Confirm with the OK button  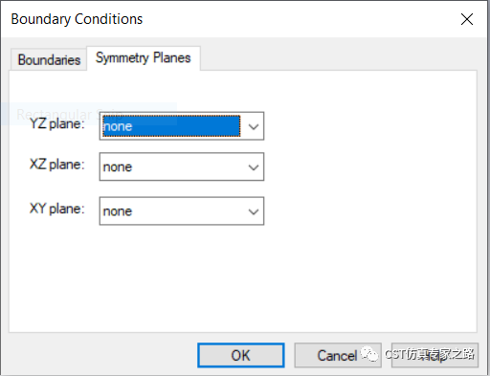241,355
